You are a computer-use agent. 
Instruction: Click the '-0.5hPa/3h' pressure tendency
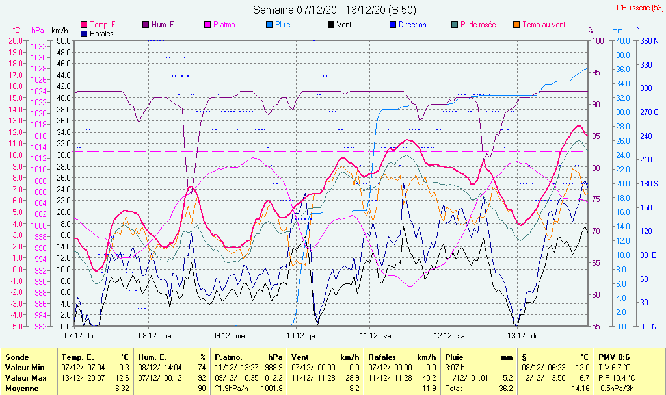617,389
